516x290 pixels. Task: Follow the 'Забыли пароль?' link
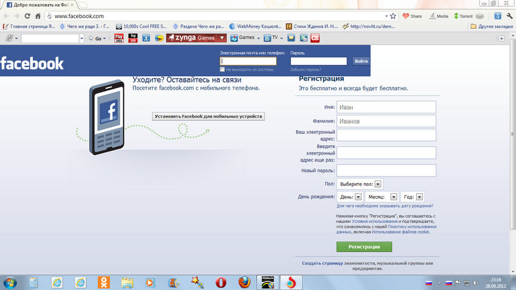click(305, 70)
